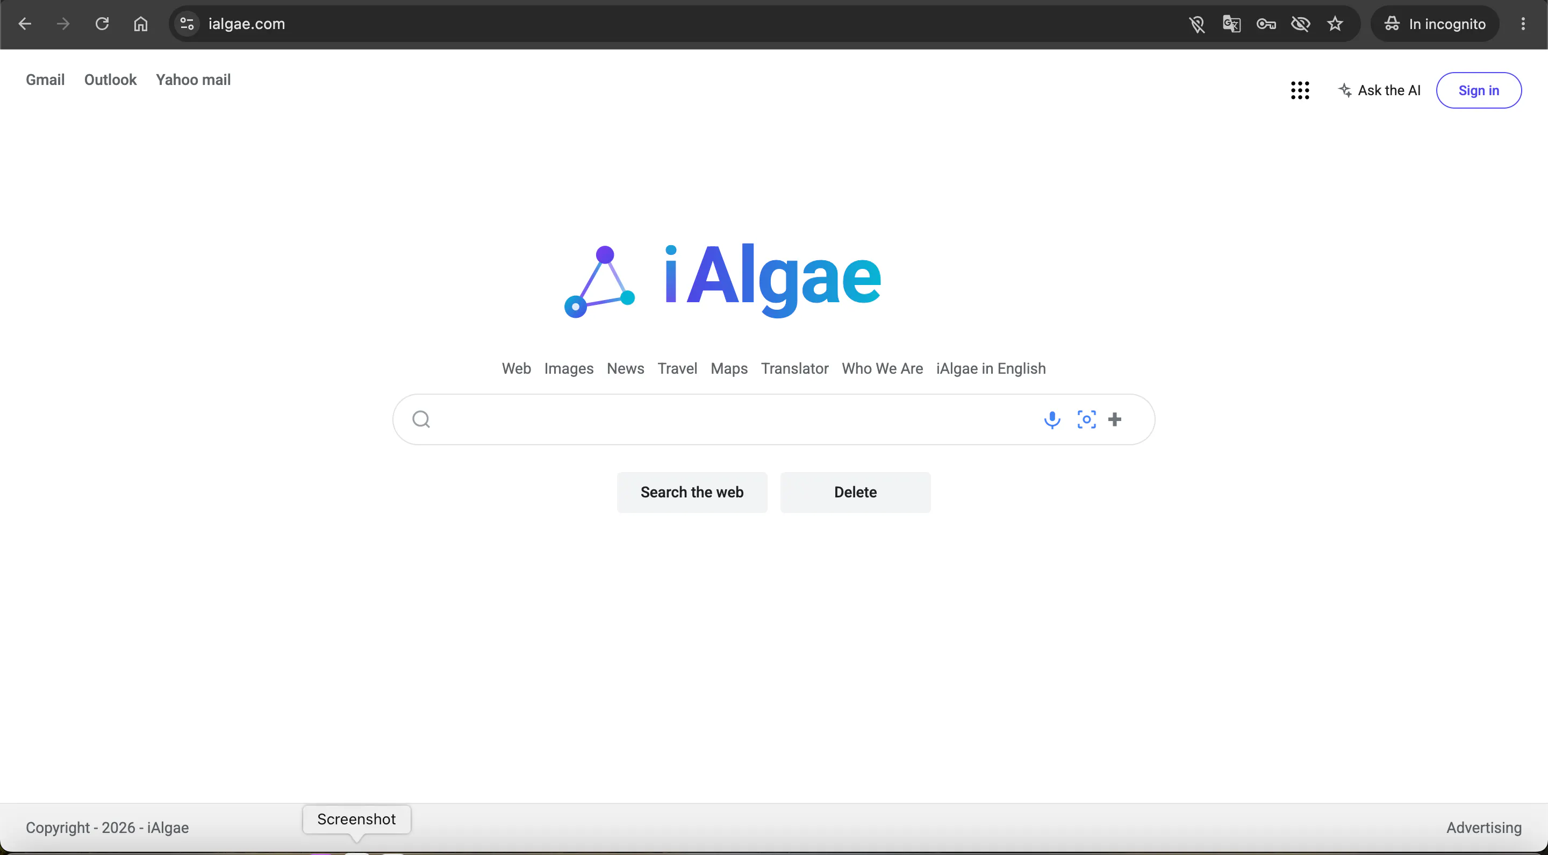The image size is (1548, 855).
Task: Select the News tab
Action: [x=625, y=368]
